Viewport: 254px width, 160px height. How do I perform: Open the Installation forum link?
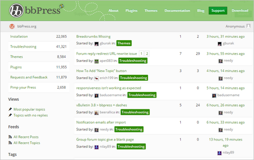point(19,36)
